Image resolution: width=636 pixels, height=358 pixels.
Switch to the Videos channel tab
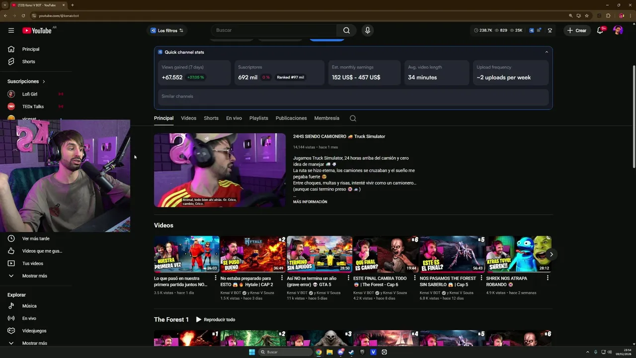tap(188, 118)
